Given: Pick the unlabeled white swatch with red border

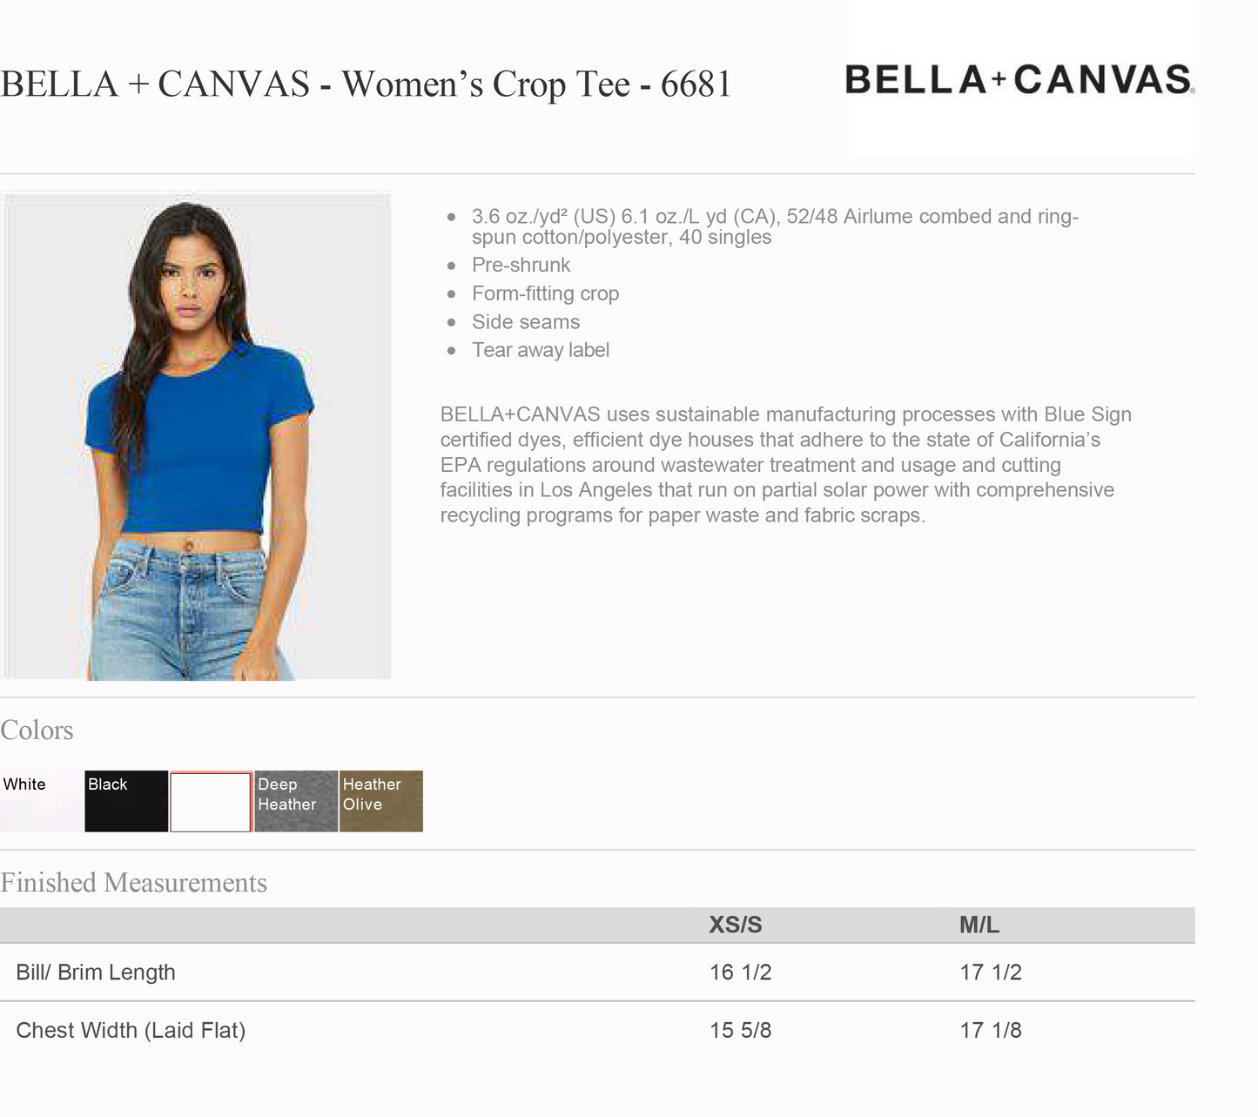Looking at the screenshot, I should tap(211, 802).
